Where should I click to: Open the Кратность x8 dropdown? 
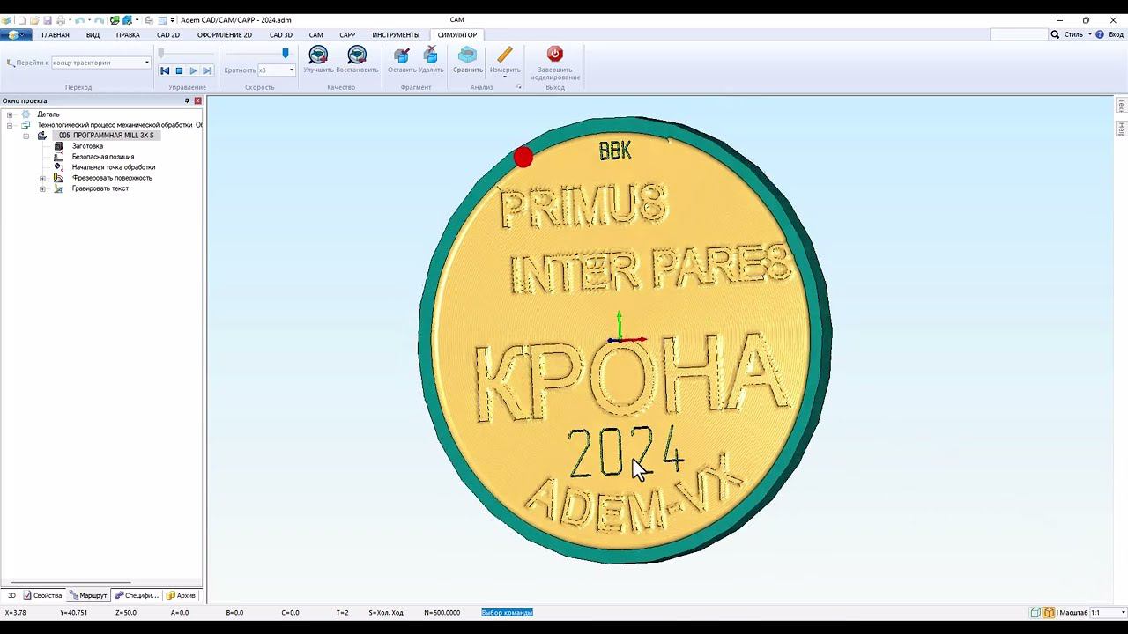(x=292, y=70)
